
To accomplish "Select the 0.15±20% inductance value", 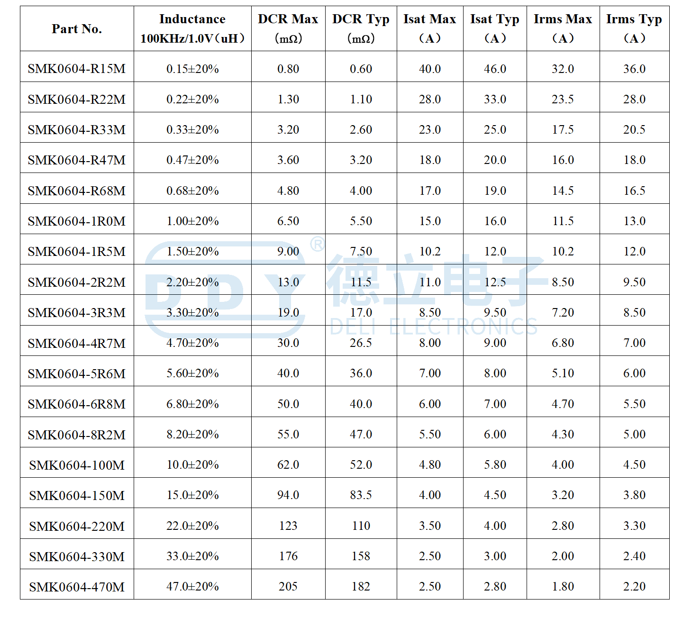I will [192, 69].
